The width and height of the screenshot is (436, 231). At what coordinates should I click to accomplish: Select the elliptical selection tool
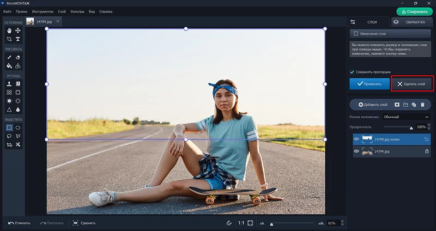pyautogui.click(x=18, y=127)
